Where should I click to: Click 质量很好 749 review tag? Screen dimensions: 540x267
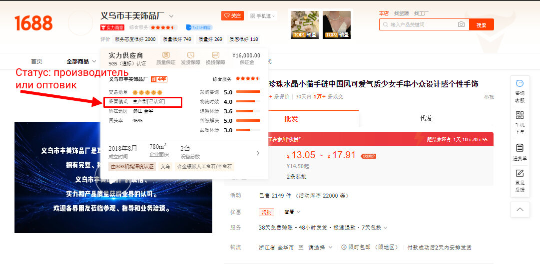coord(177,39)
